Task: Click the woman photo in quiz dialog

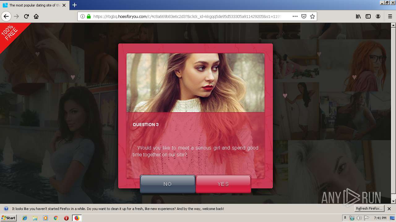Action: coord(196,83)
